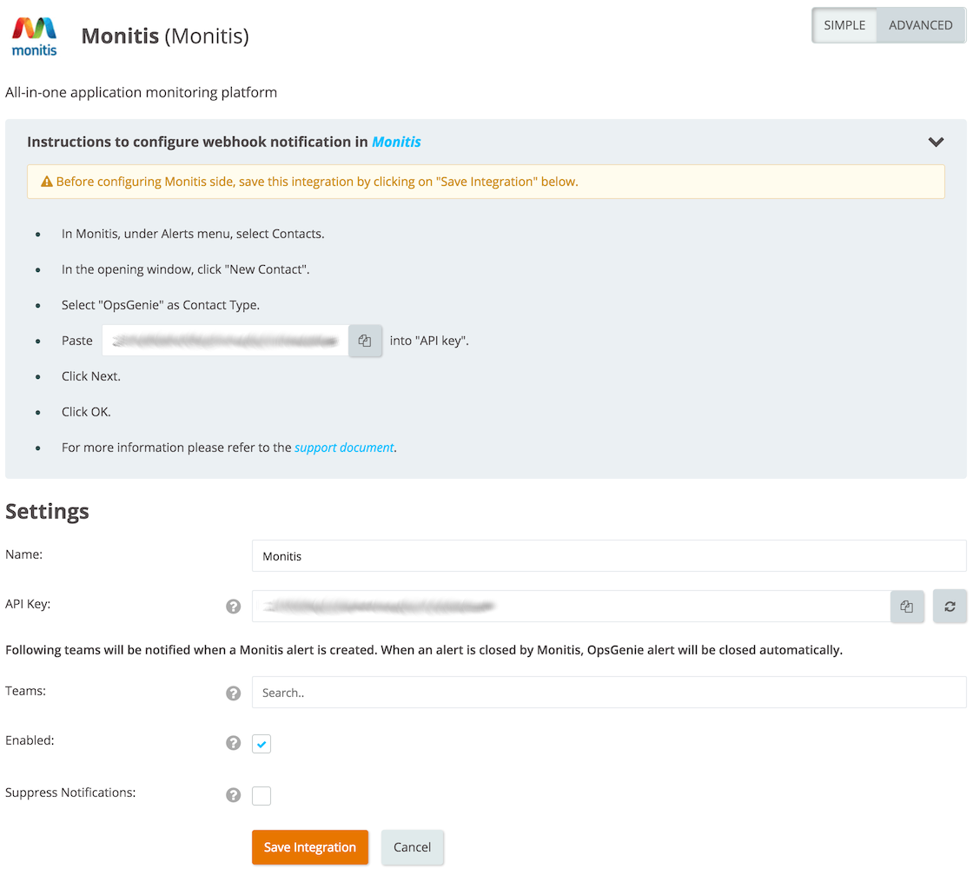Click the 'Teams:' label
973x869 pixels.
click(25, 691)
